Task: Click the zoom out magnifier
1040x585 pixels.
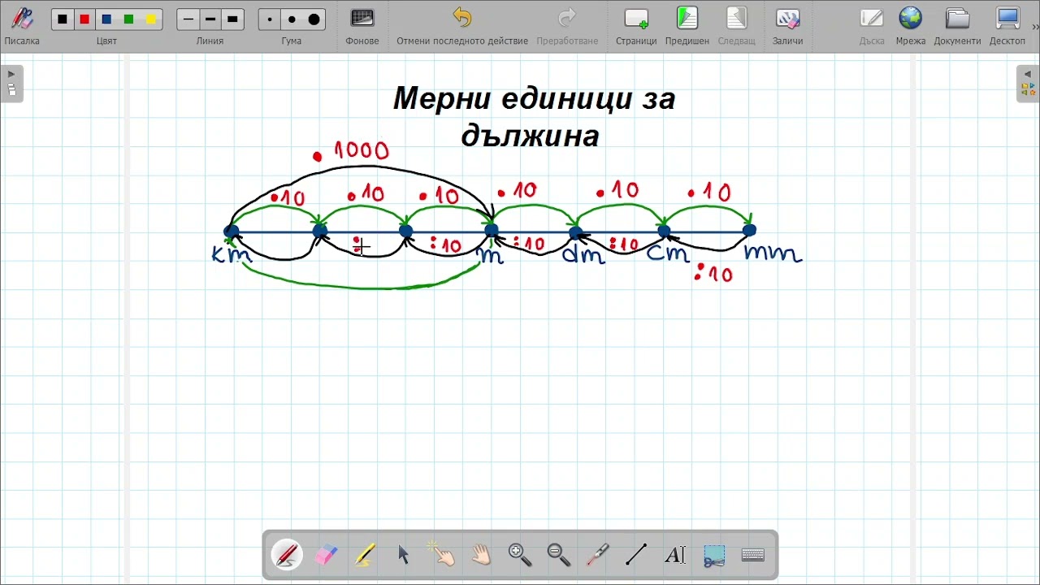Action: [x=559, y=555]
